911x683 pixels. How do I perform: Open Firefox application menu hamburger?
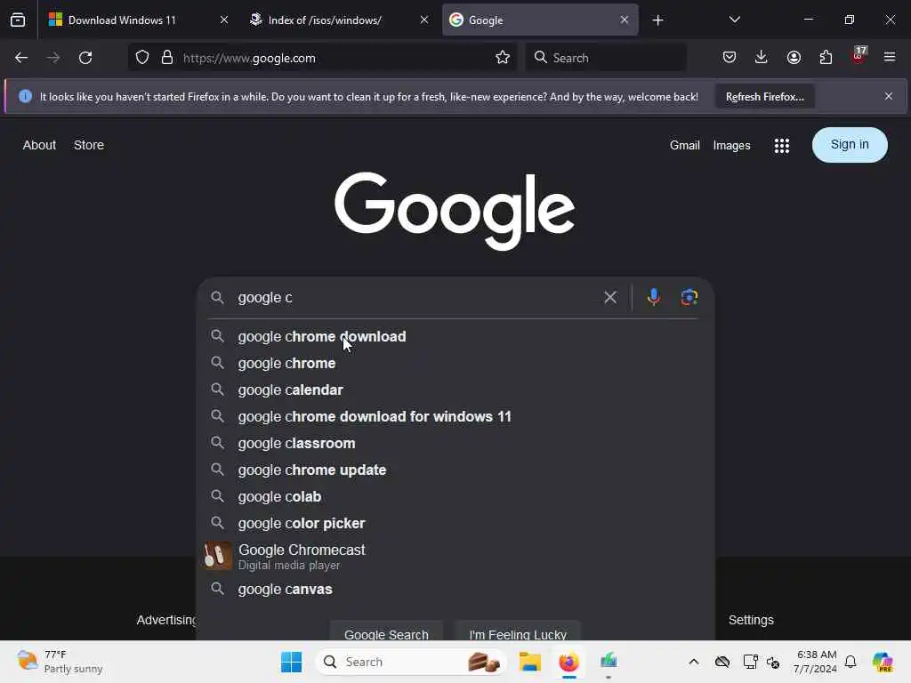[x=890, y=58]
